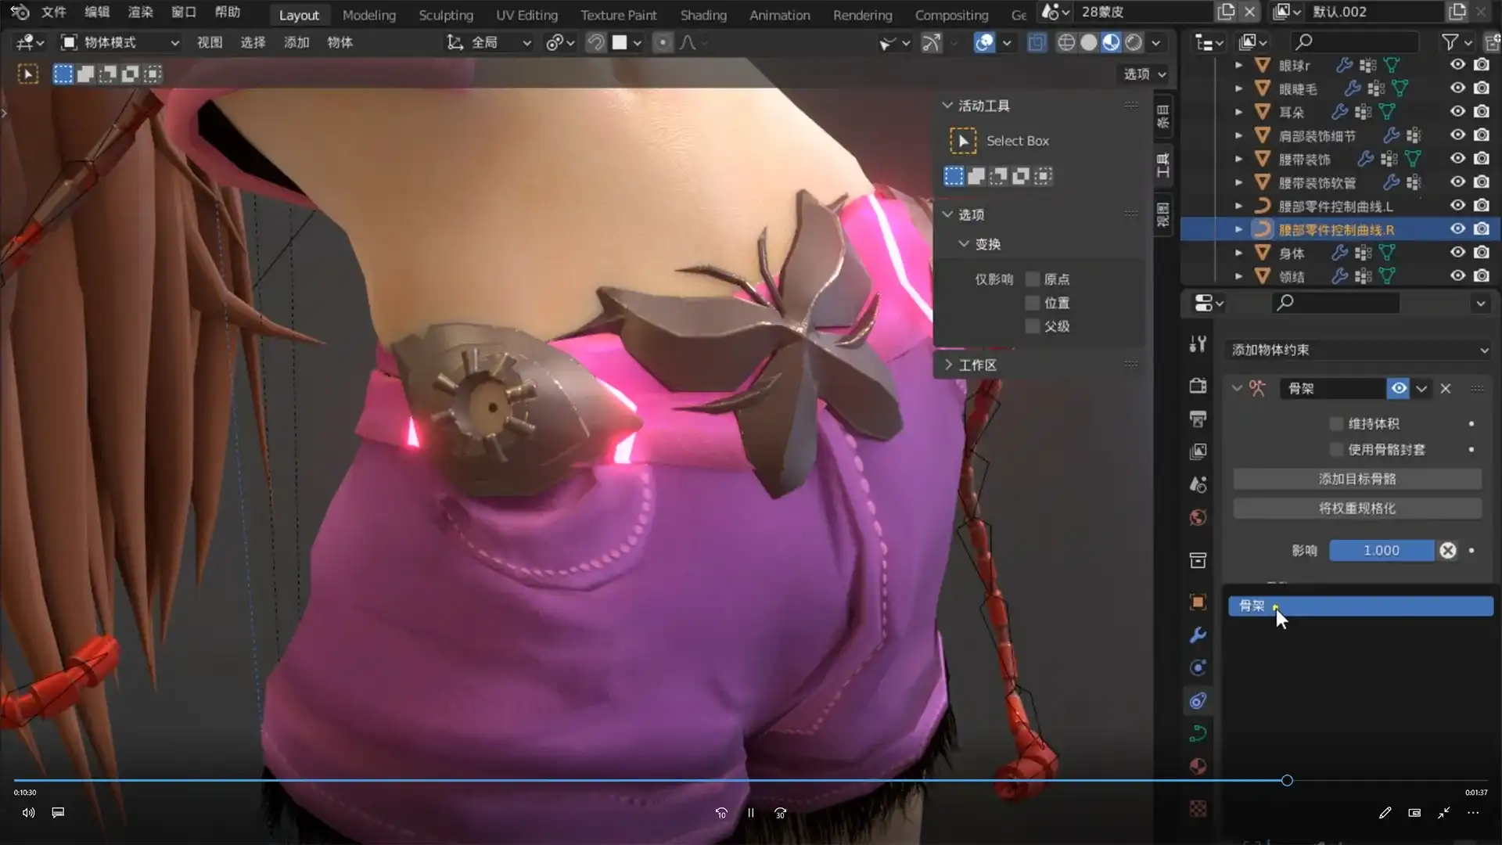
Task: Open the Render properties tab
Action: point(1198,386)
